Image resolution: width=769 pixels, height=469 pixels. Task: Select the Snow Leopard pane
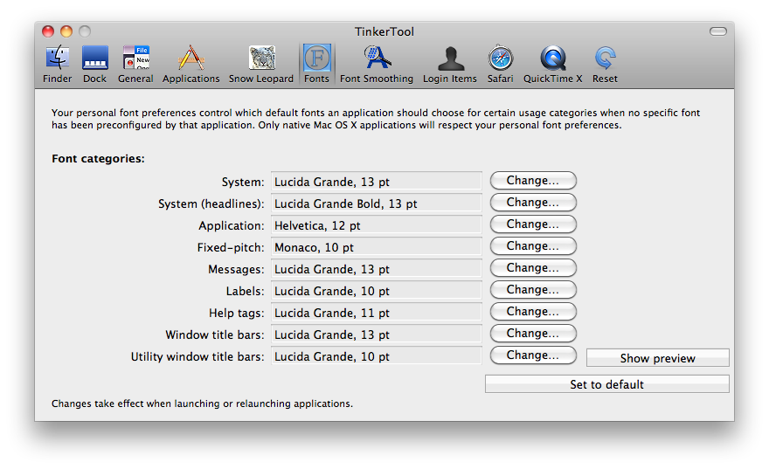[x=261, y=65]
